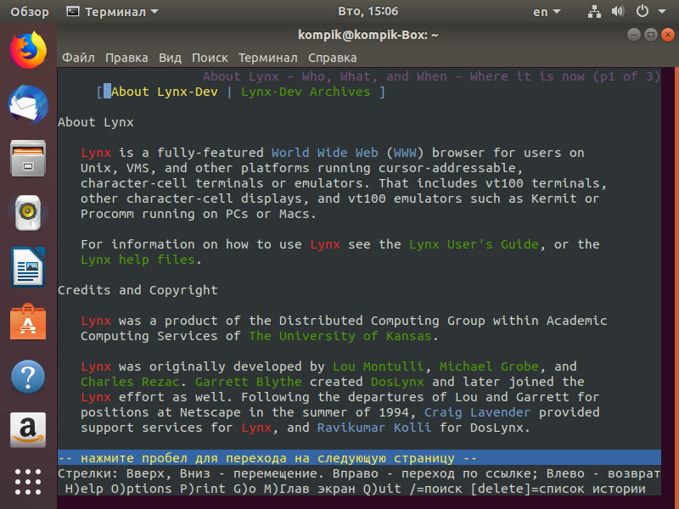Open the Files manager dock icon
Screen dimensions: 679x509
coord(28,159)
